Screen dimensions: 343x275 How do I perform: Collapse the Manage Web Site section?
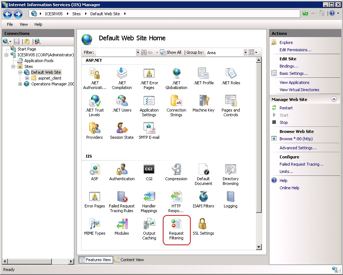[334, 99]
